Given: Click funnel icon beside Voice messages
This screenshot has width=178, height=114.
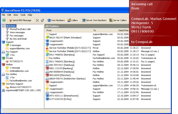Looking at the screenshot, I should click(7, 32).
